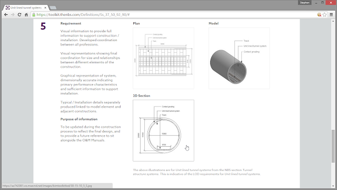
Task: Click the Requirement heading
Action: (x=71, y=23)
